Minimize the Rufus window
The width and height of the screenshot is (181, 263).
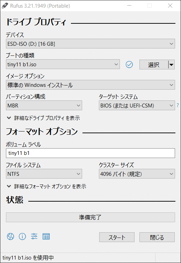click(x=129, y=6)
